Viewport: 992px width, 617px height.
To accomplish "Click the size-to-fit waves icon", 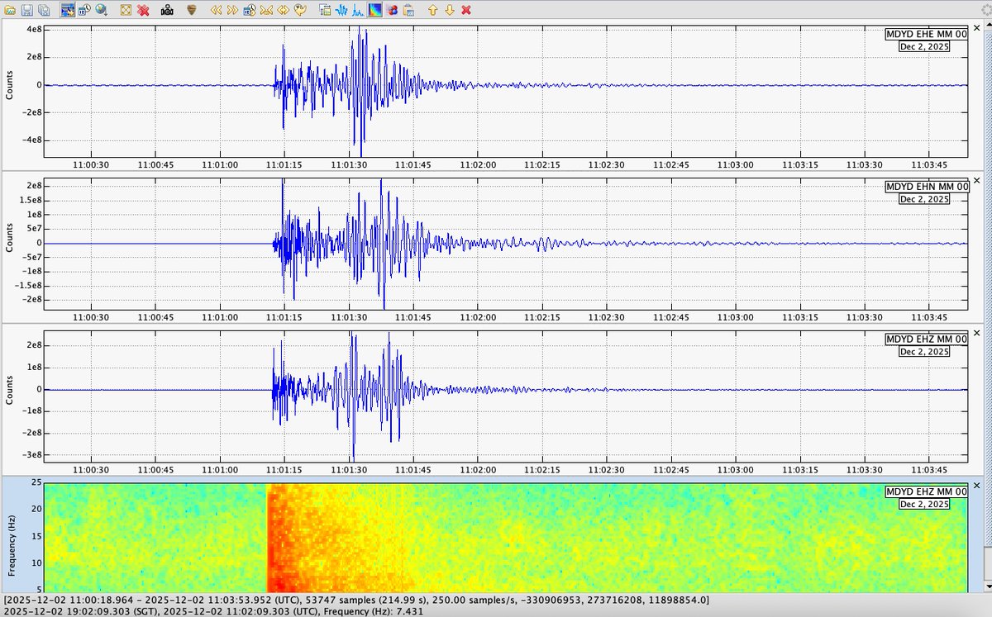I will (126, 10).
